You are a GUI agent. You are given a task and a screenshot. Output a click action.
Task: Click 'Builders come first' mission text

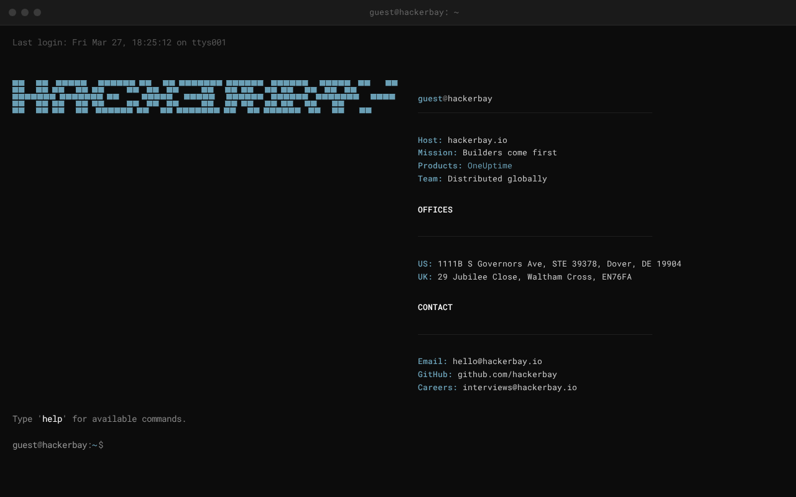[510, 153]
